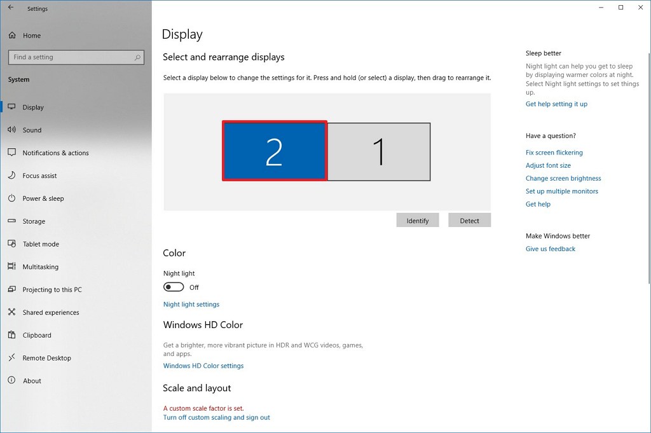651x433 pixels.
Task: Open Set up multiple monitors link
Action: [x=562, y=191]
